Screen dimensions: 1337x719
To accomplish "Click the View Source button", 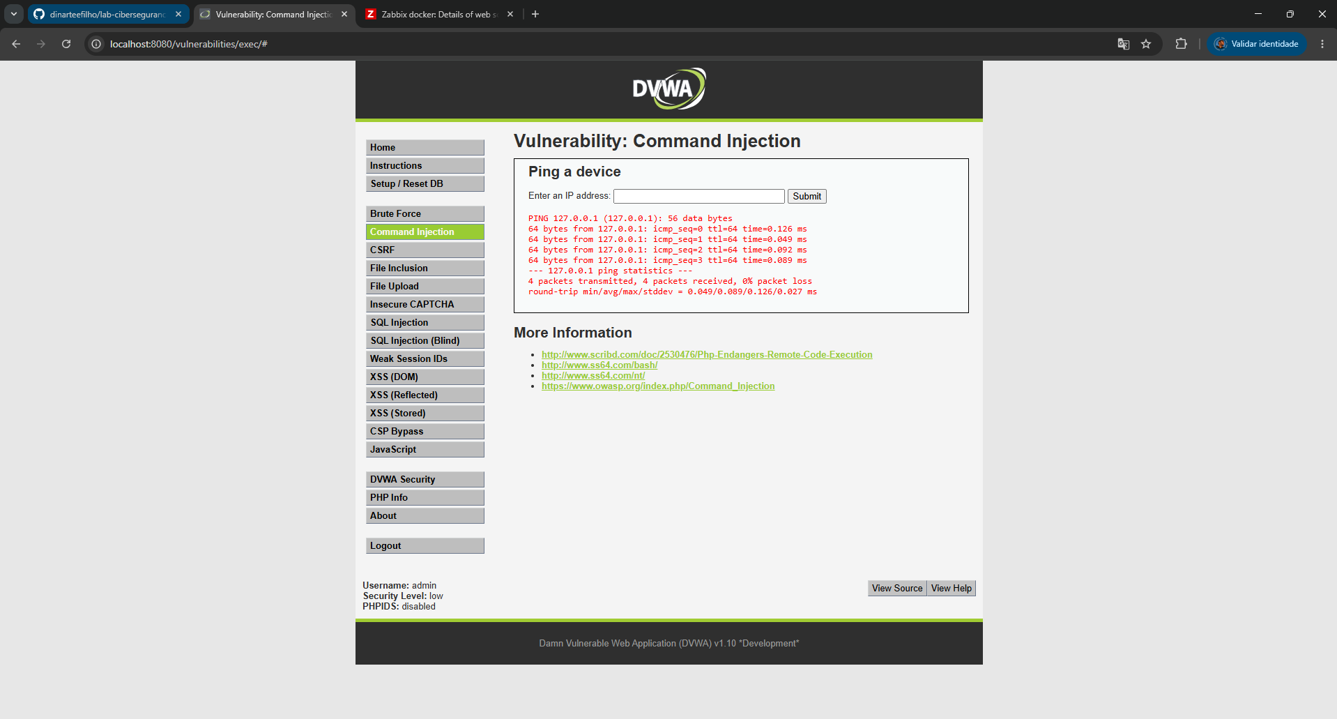I will coord(897,588).
